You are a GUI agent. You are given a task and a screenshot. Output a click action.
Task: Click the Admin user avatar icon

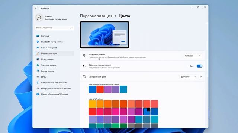39,17
